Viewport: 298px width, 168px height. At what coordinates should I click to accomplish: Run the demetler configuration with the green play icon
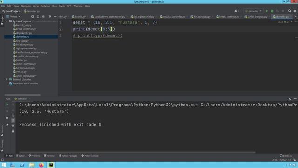[267, 11]
